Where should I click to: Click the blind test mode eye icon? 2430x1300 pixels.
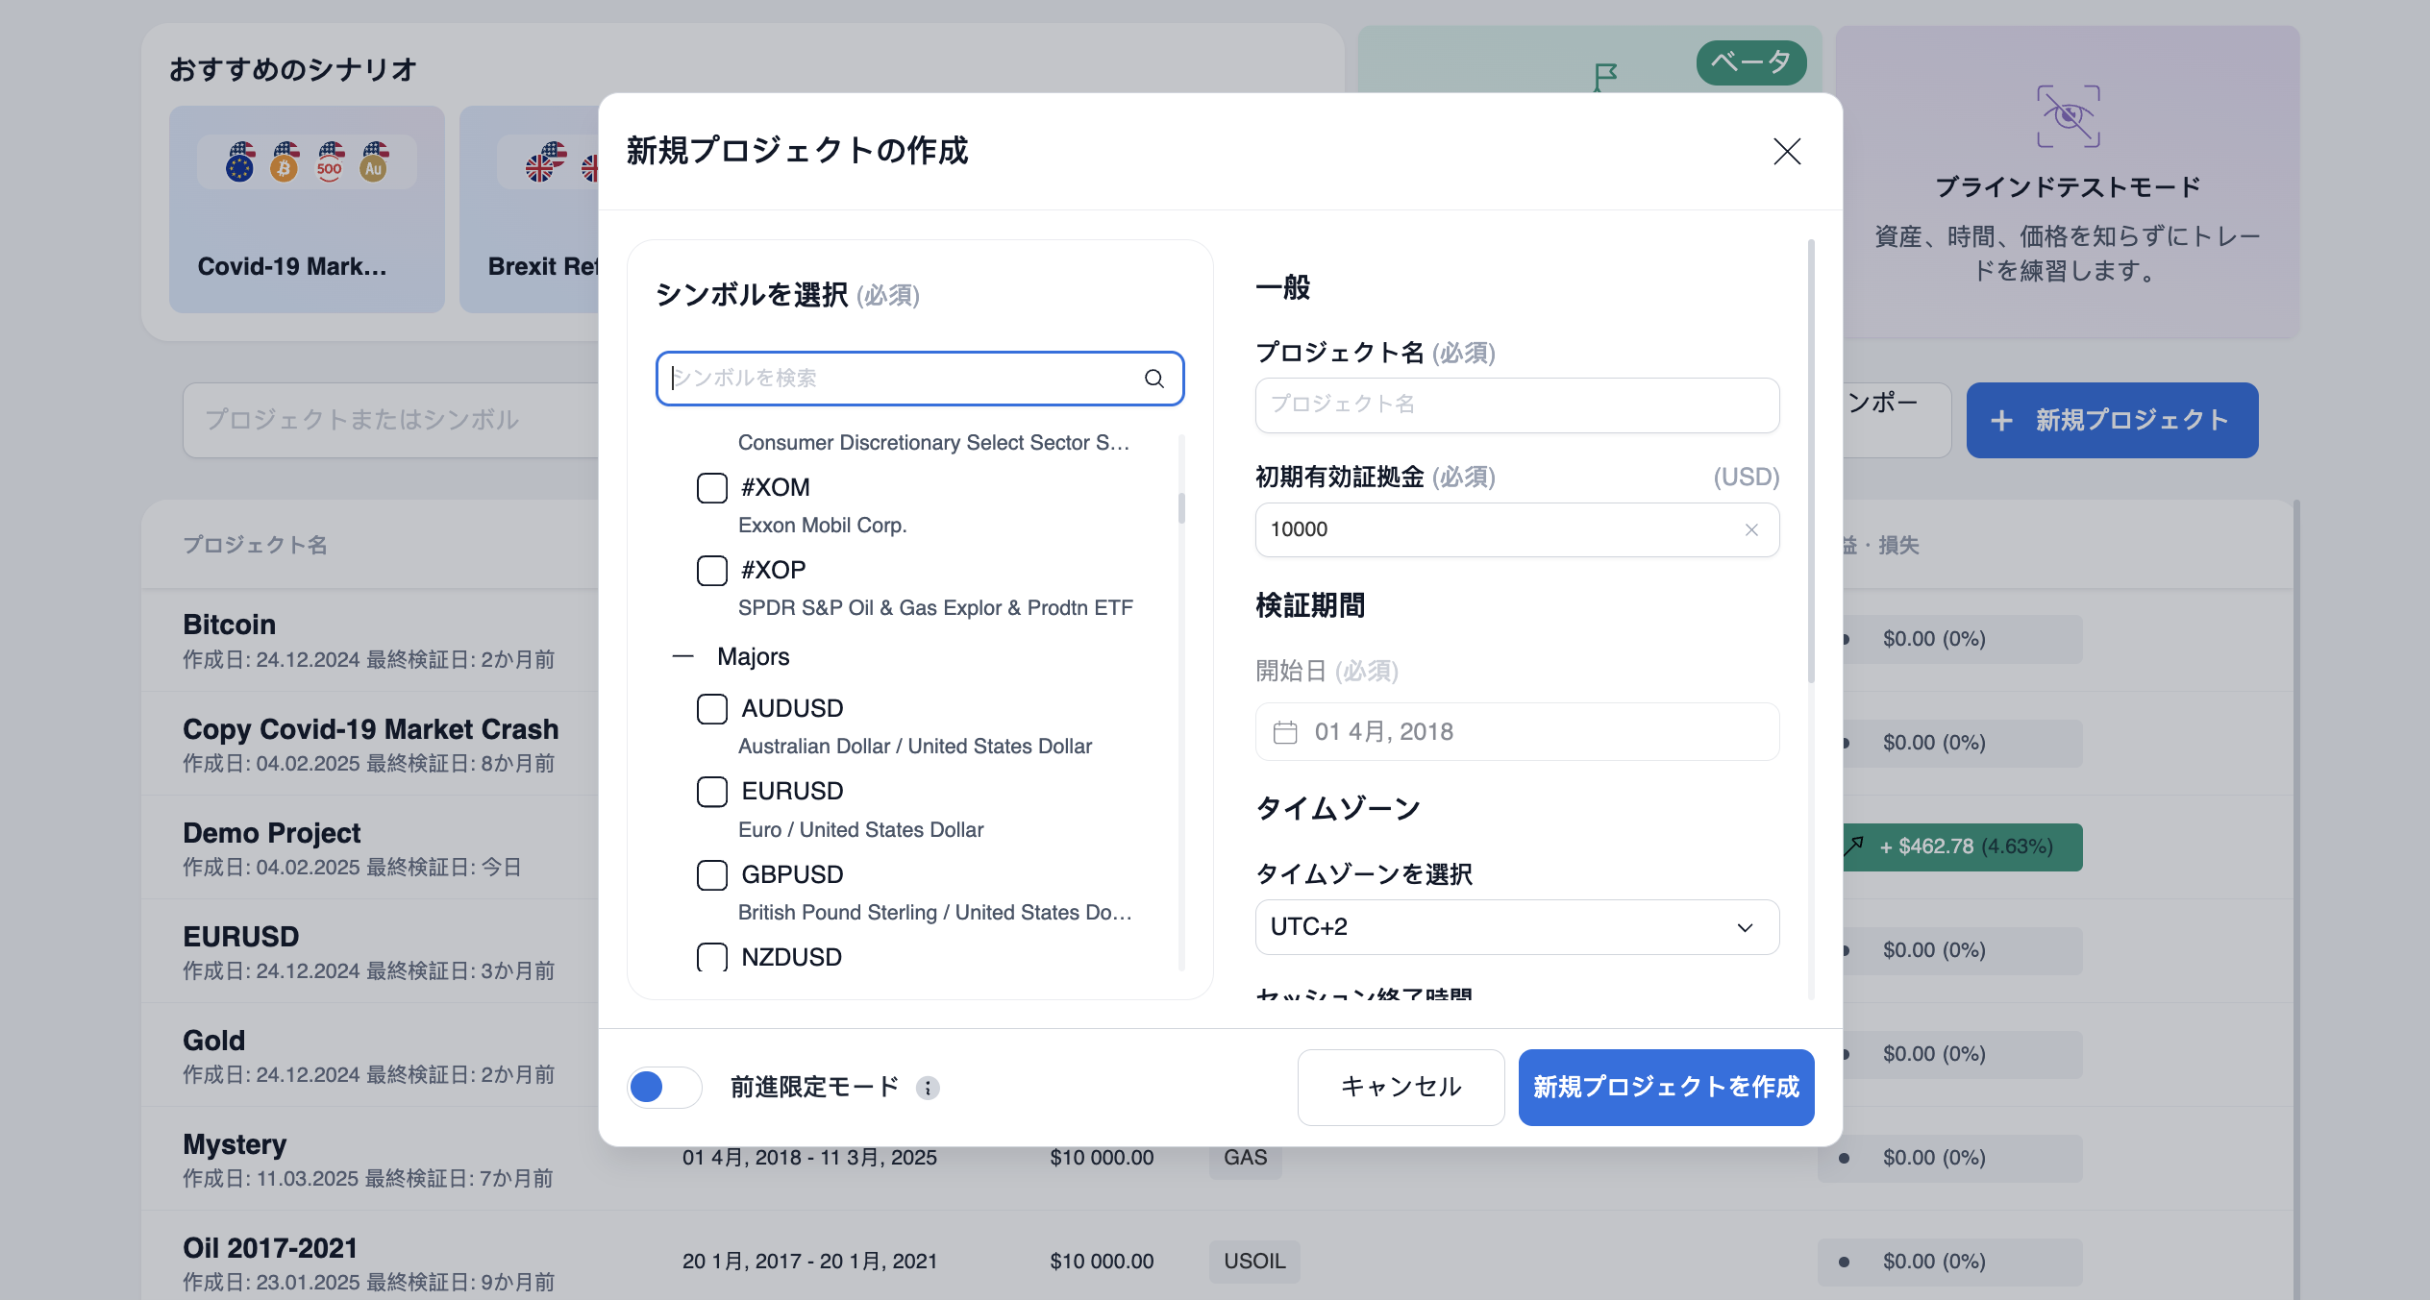point(2068,118)
